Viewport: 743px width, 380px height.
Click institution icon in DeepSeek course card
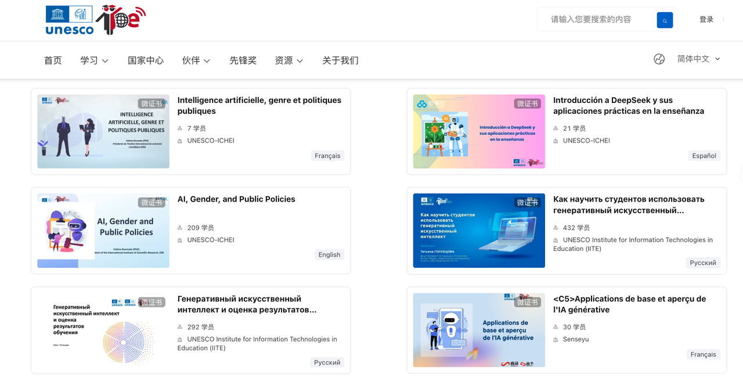pyautogui.click(x=556, y=141)
